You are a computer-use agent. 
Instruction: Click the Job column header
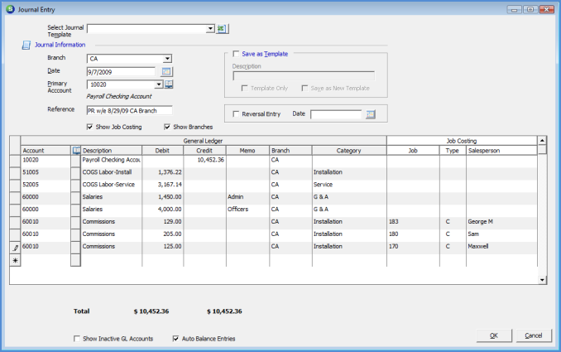click(x=413, y=151)
